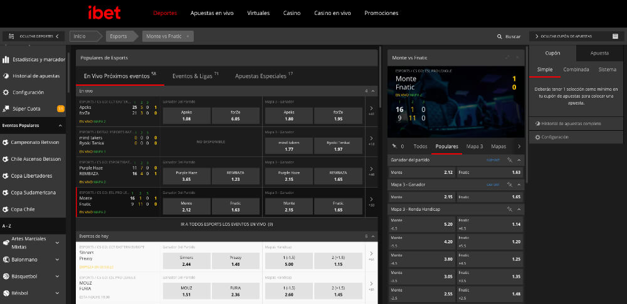This screenshot has width=627, height=304.
Task: Switch to Apuestas Especiales tab
Action: pyautogui.click(x=264, y=76)
